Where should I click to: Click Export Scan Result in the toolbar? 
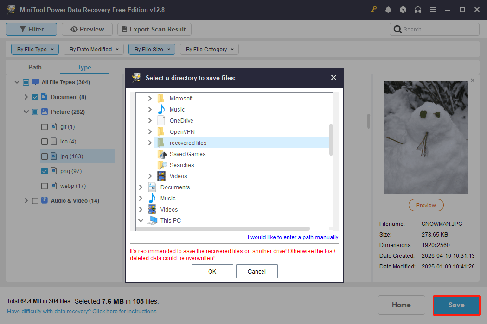pos(154,29)
